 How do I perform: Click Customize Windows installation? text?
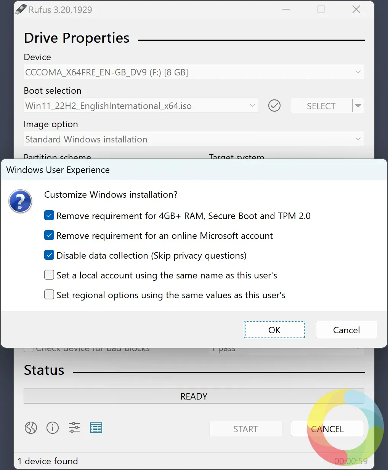pyautogui.click(x=111, y=195)
